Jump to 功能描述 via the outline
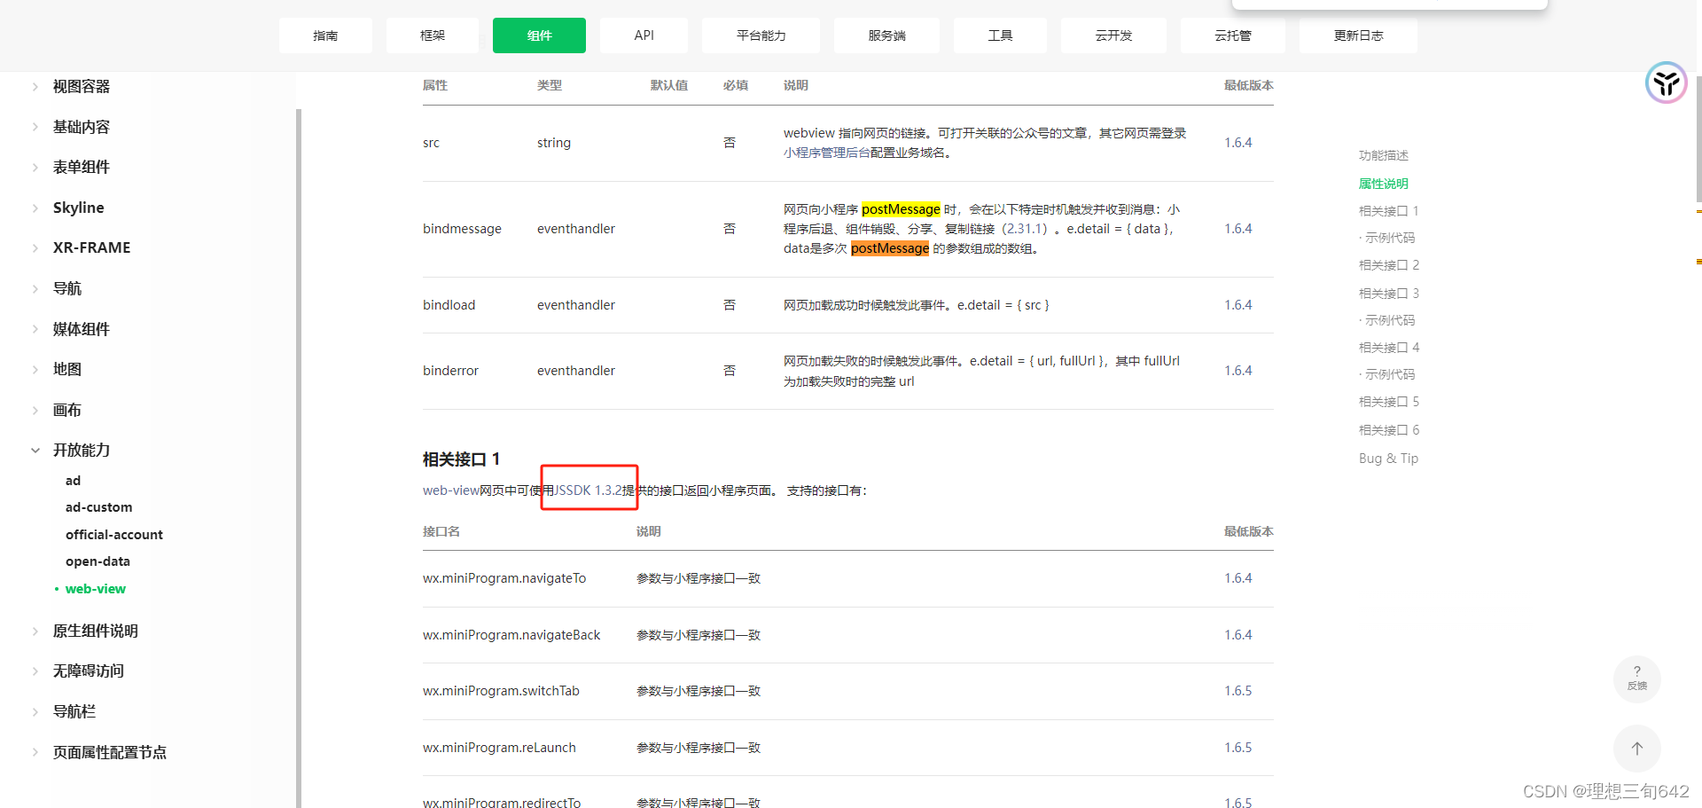The image size is (1702, 808). coord(1383,155)
